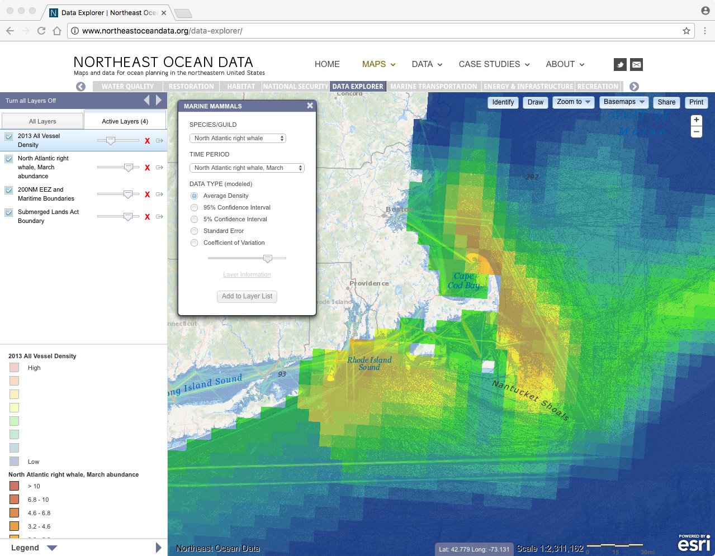715x556 pixels.
Task: Click the Draw button
Action: pyautogui.click(x=535, y=102)
